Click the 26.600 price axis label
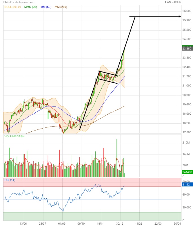 point(187,11)
